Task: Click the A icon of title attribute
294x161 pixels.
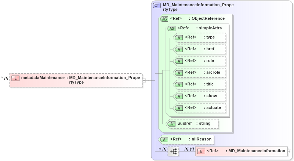Action: coord(179,84)
